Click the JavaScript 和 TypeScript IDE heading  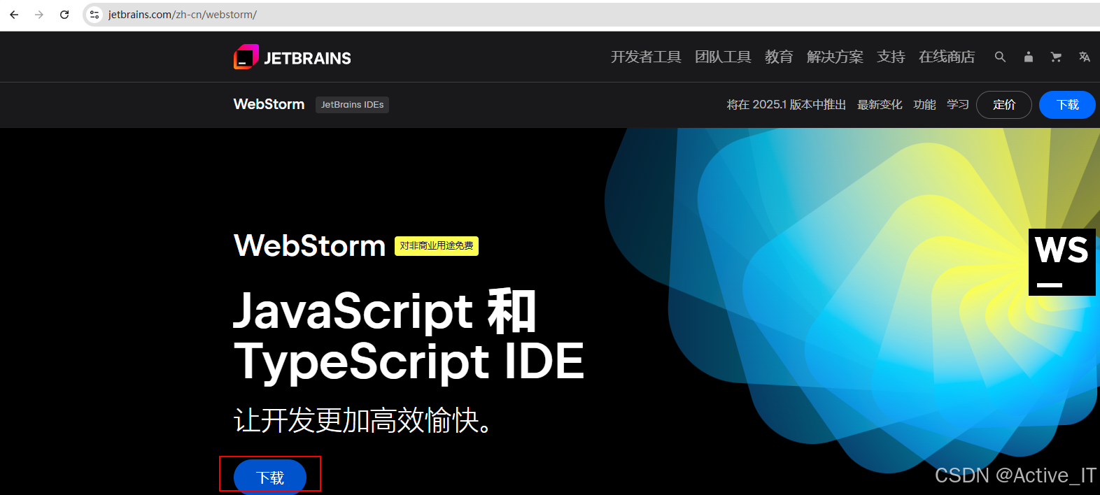(409, 336)
